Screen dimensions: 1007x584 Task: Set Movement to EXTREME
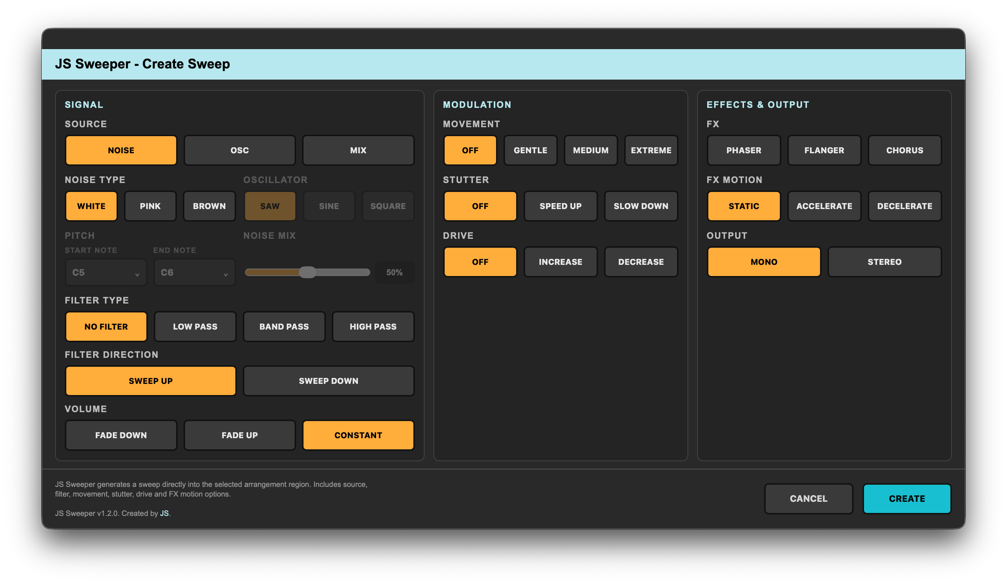pos(651,150)
